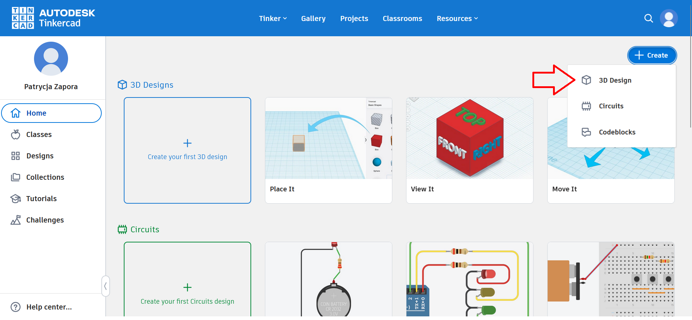Image resolution: width=692 pixels, height=320 pixels.
Task: Go to Designs in the sidebar
Action: 40,156
